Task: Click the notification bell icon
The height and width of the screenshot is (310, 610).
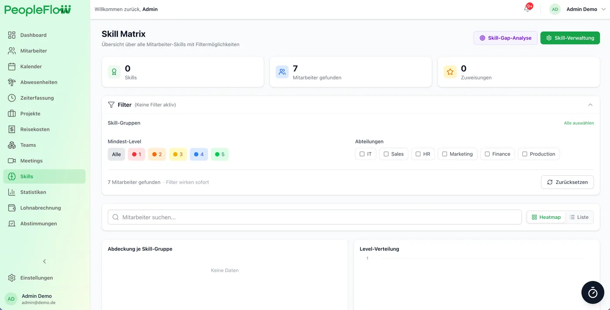Action: [527, 9]
